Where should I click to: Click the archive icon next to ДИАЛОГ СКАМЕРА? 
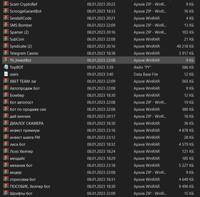tap(6, 123)
